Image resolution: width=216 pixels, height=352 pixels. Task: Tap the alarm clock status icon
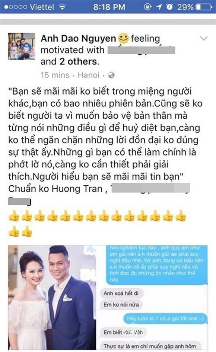click(170, 7)
